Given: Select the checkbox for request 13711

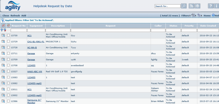Looking at the screenshot, I should [8, 53].
